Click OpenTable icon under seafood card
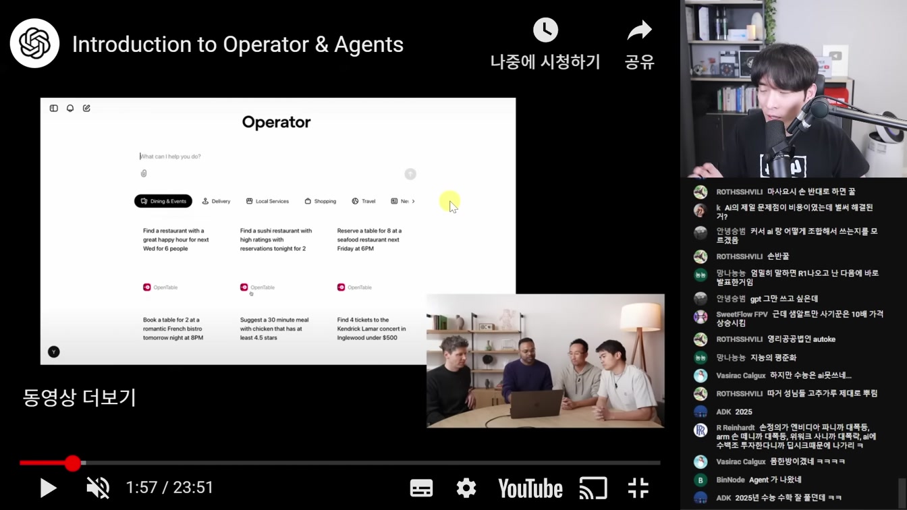This screenshot has width=907, height=510. [x=341, y=287]
